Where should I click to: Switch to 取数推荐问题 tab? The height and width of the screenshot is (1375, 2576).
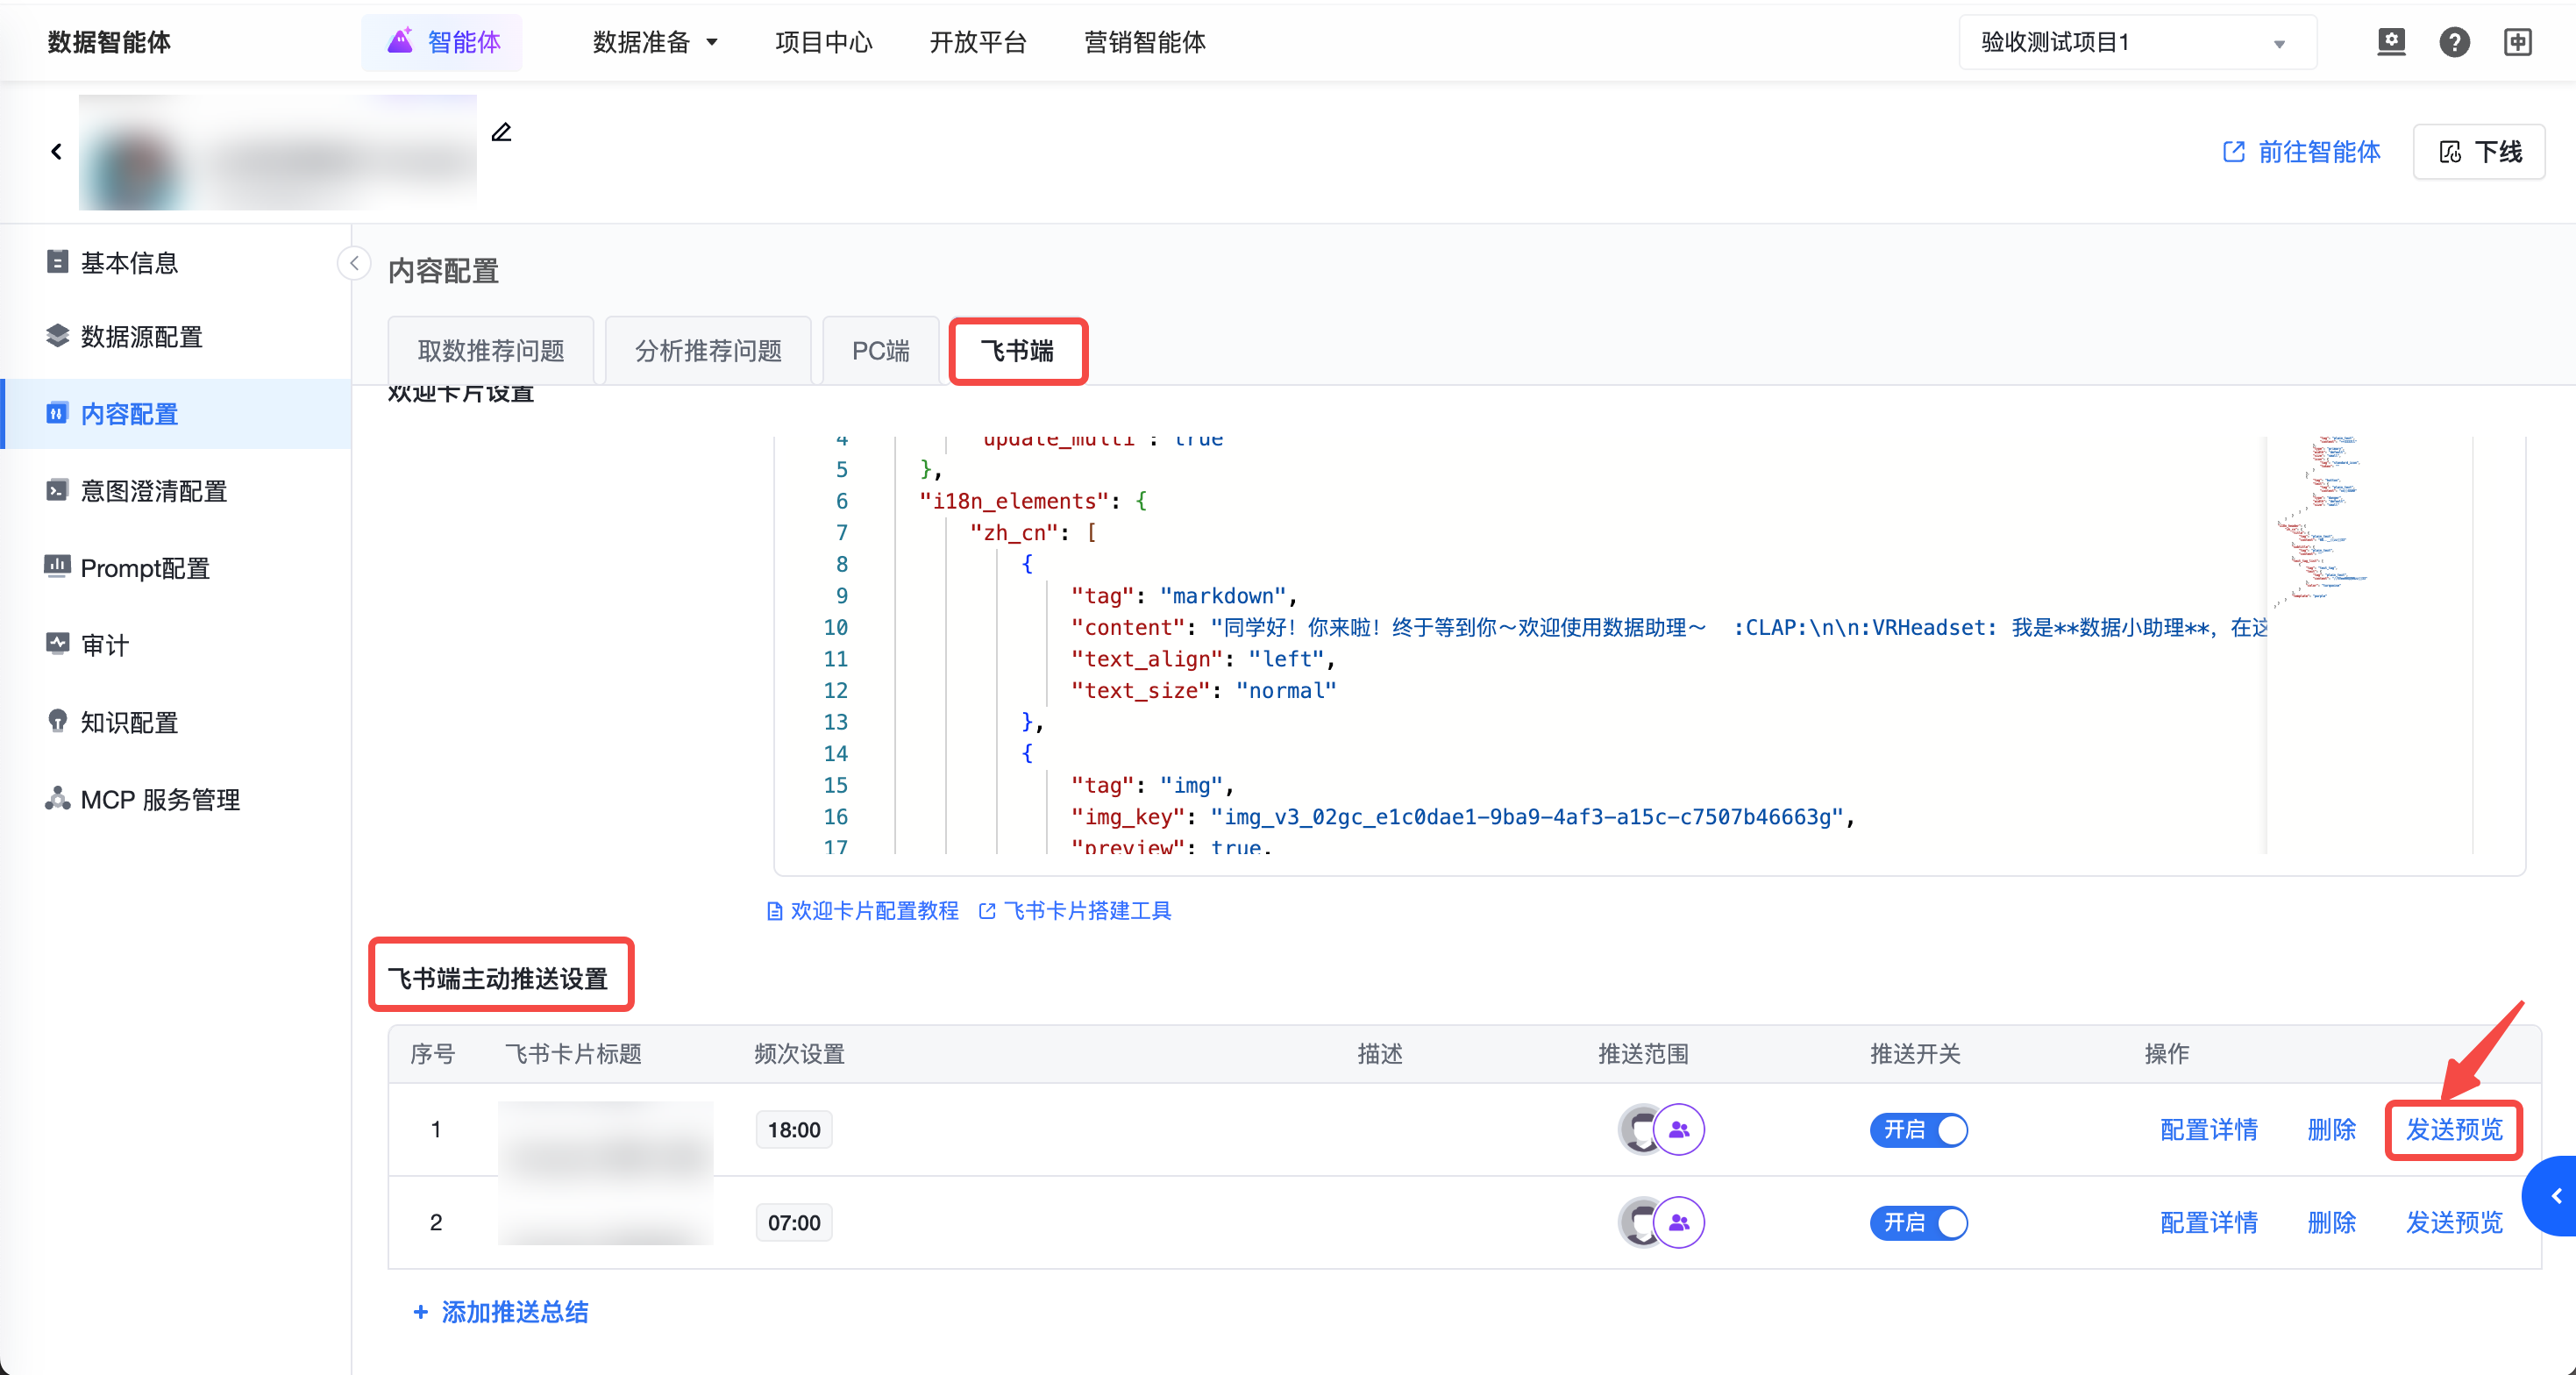[x=490, y=351]
